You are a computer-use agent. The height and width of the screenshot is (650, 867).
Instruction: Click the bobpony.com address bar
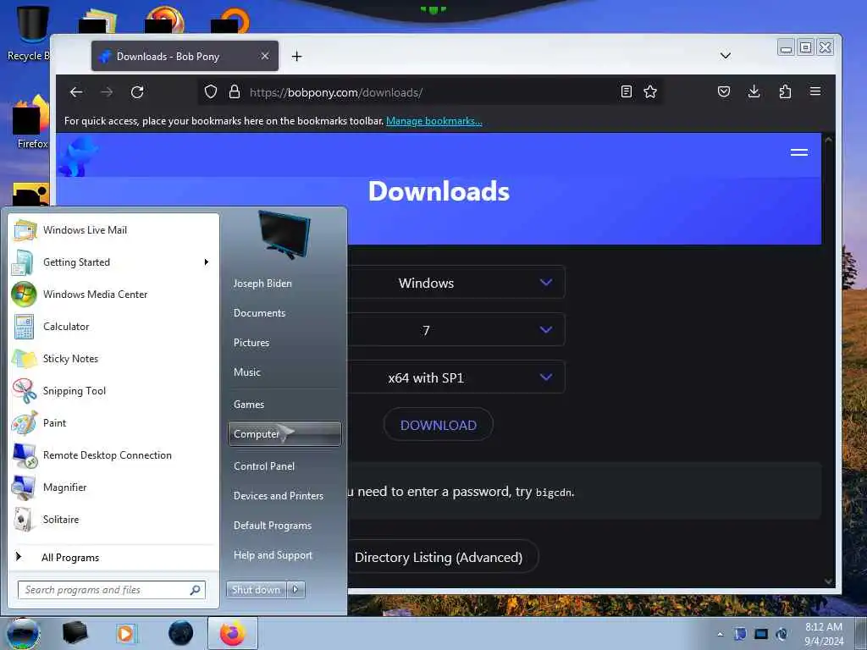tap(431, 92)
